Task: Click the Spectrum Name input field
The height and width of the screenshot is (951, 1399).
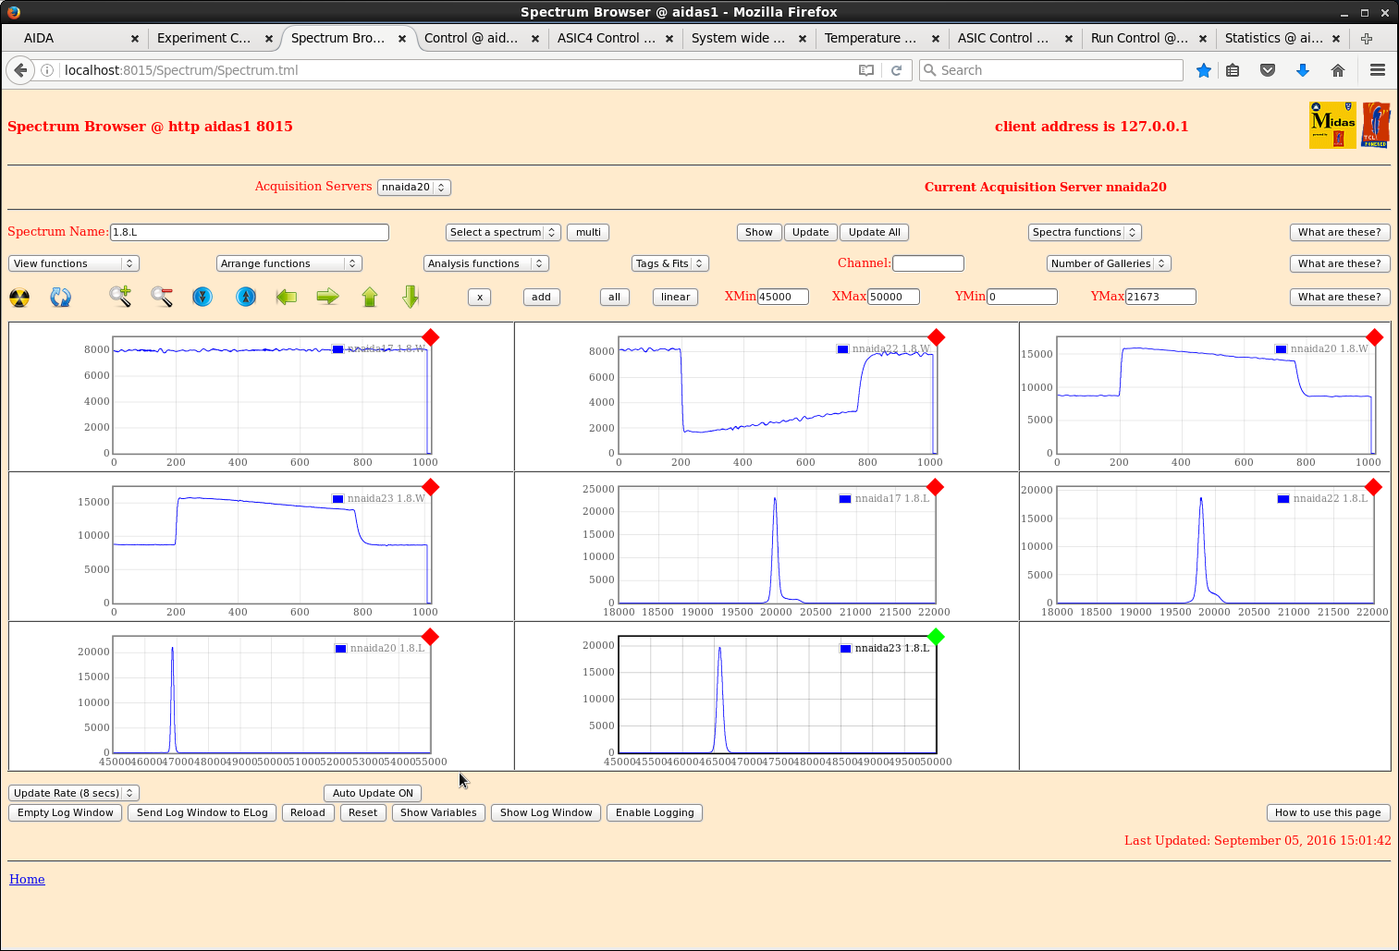Action: tap(250, 232)
